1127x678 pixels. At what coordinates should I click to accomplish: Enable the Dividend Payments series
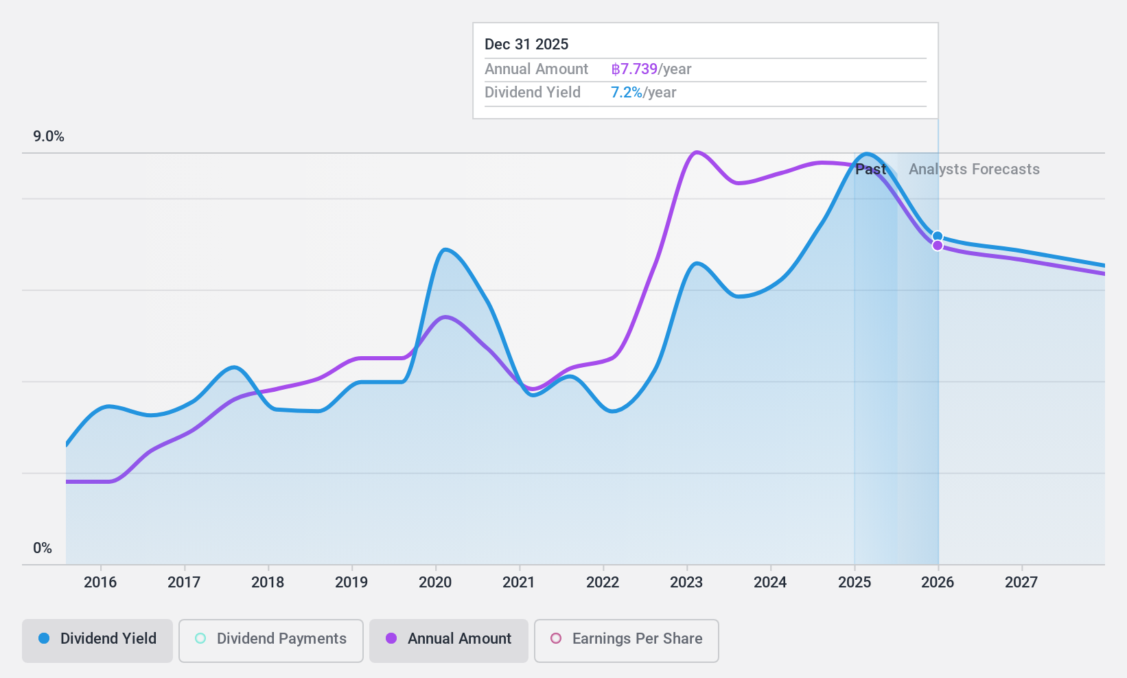(x=271, y=641)
